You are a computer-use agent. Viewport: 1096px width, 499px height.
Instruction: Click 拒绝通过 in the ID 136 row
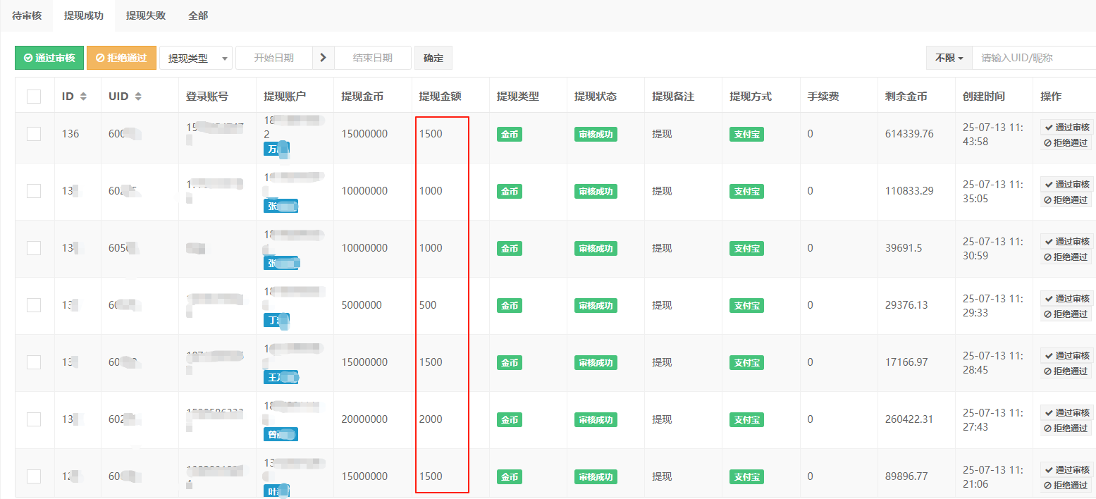(1065, 142)
